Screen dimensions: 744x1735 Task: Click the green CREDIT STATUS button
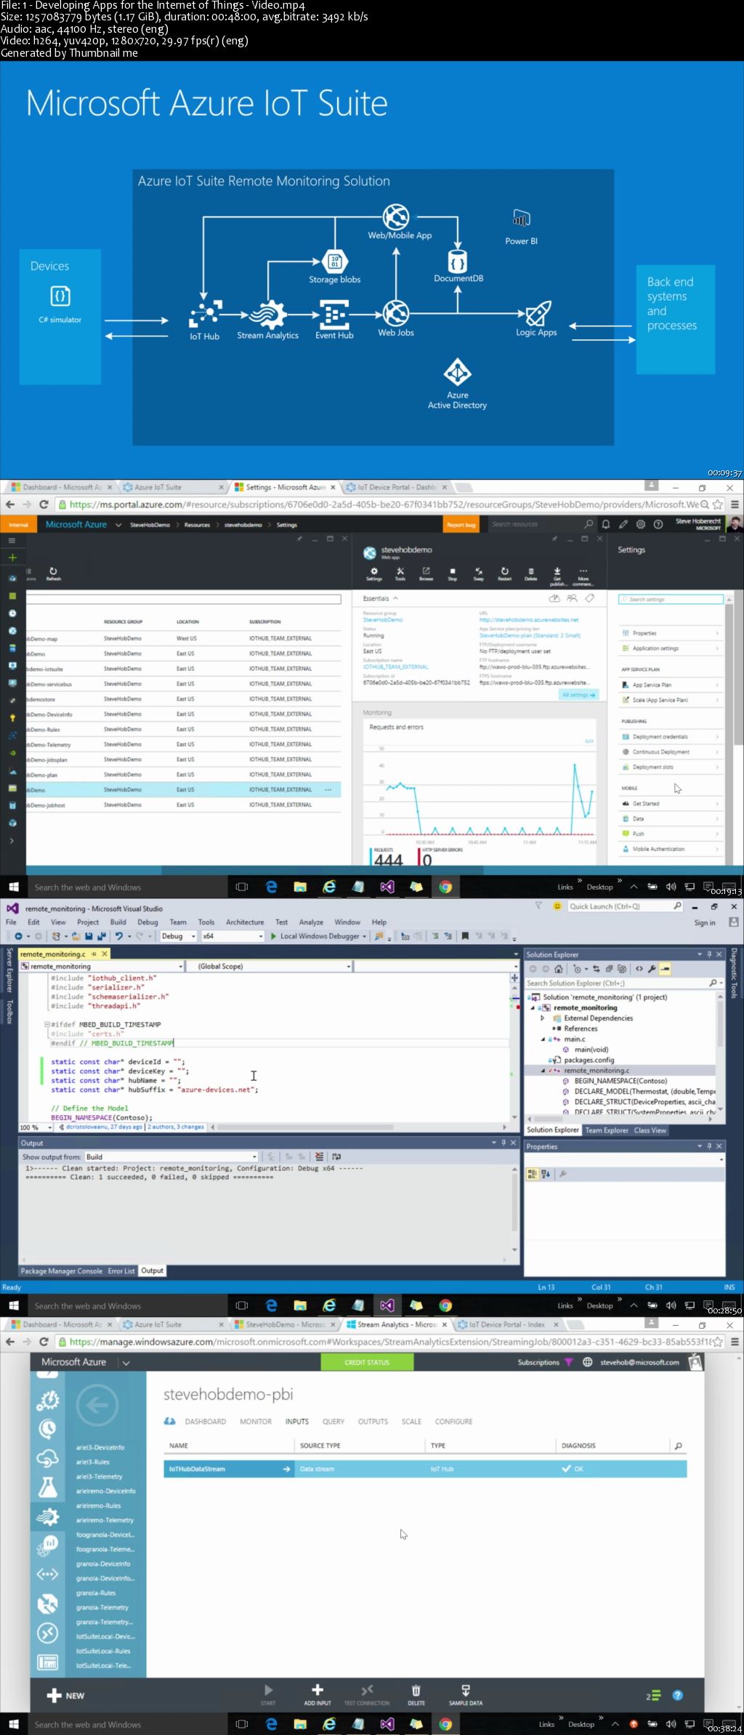click(367, 1362)
